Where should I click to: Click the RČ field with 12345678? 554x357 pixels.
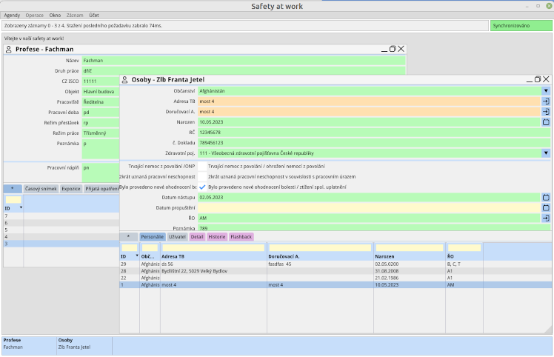pos(374,133)
